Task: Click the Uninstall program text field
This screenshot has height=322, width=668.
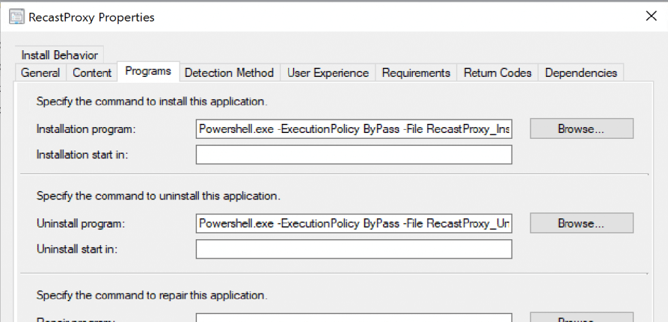Action: pyautogui.click(x=354, y=224)
